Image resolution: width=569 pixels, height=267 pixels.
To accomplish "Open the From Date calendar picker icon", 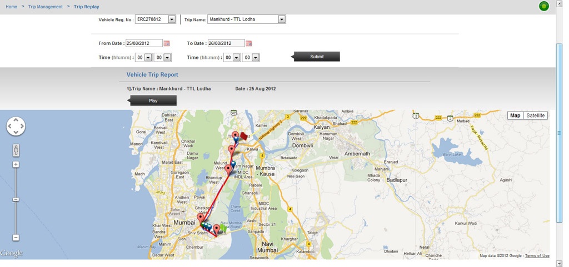I will click(167, 43).
